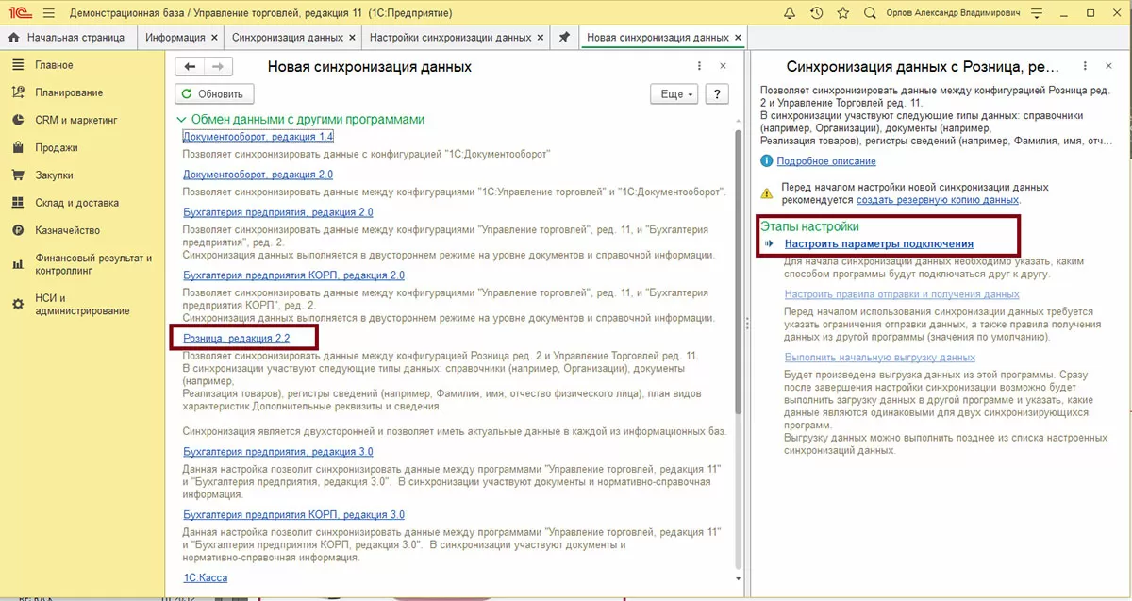
Task: Open more options in Розница sync panel
Action: 1085,67
